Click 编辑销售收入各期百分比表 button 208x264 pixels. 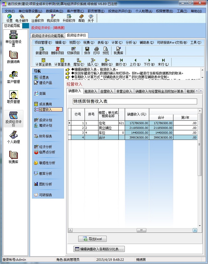click(99, 249)
